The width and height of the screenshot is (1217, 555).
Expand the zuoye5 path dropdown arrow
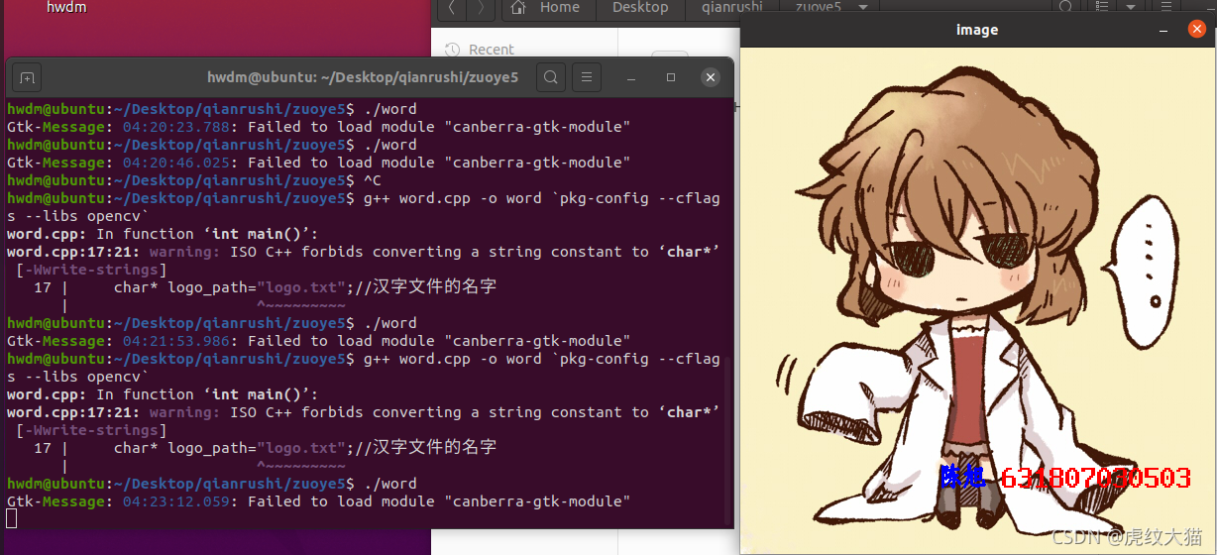862,8
